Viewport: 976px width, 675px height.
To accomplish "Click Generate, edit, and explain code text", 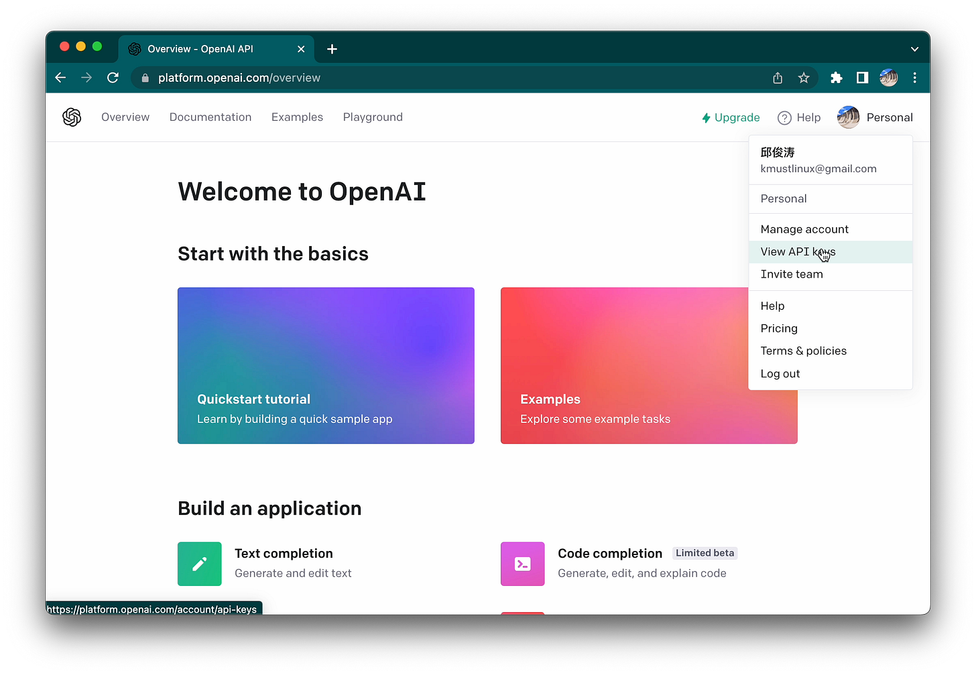I will (x=642, y=573).
